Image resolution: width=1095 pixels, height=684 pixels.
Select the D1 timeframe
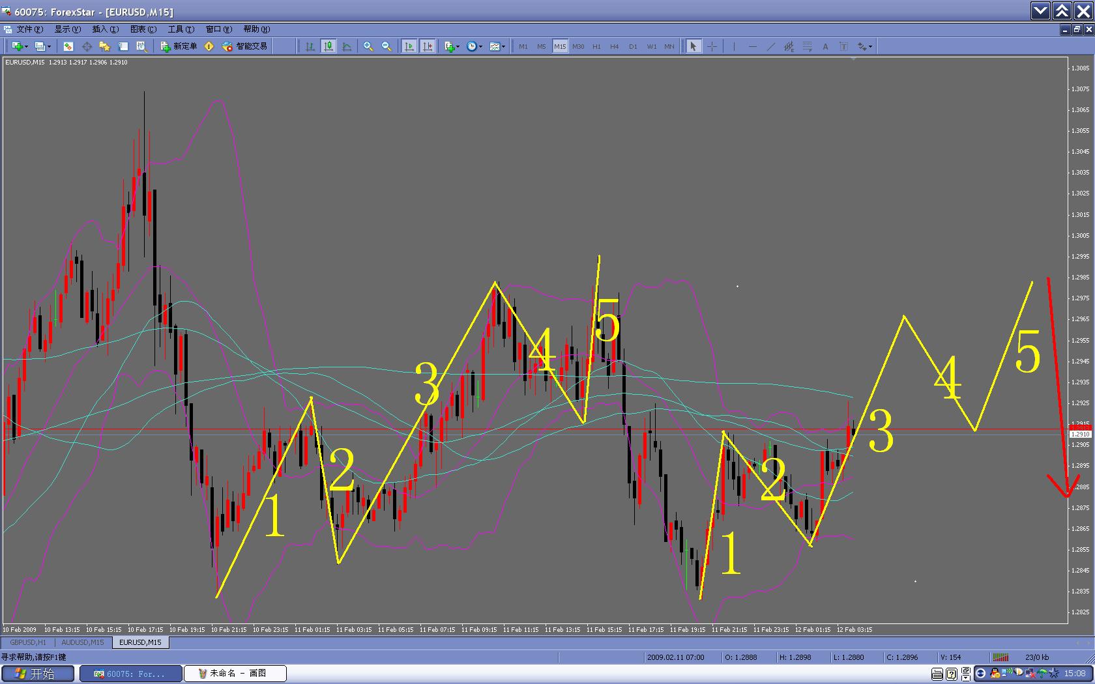point(633,46)
